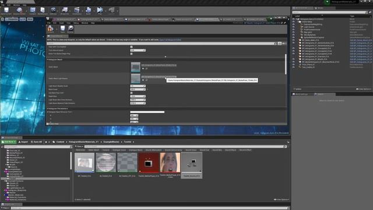Click the World Outliner search field
373x210 pixels.
pos(329,12)
